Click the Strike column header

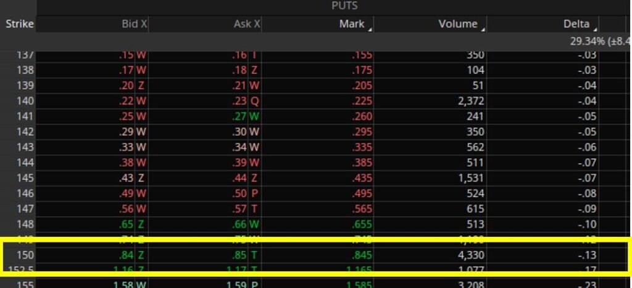pos(19,24)
